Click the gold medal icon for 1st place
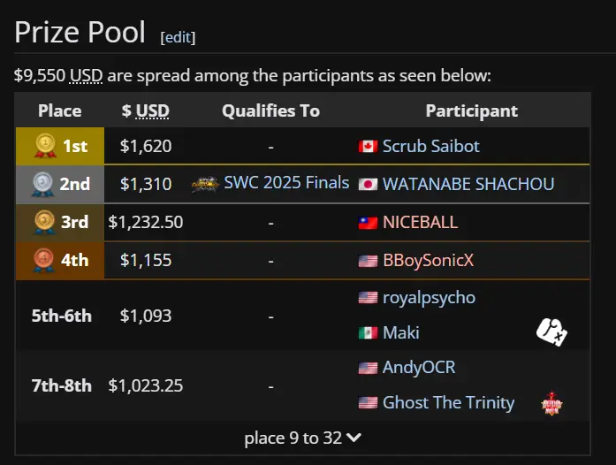Viewport: 616px width, 465px height. click(x=45, y=146)
